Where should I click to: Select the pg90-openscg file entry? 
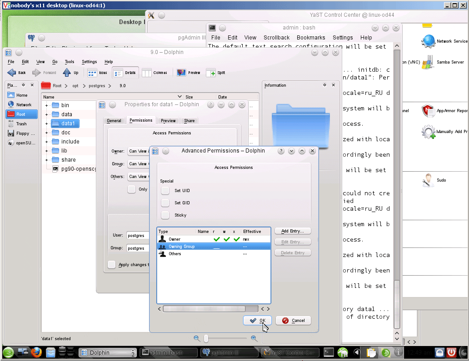coord(75,169)
